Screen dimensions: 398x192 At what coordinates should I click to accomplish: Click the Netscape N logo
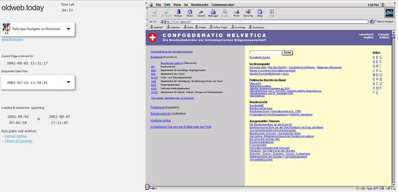click(389, 13)
